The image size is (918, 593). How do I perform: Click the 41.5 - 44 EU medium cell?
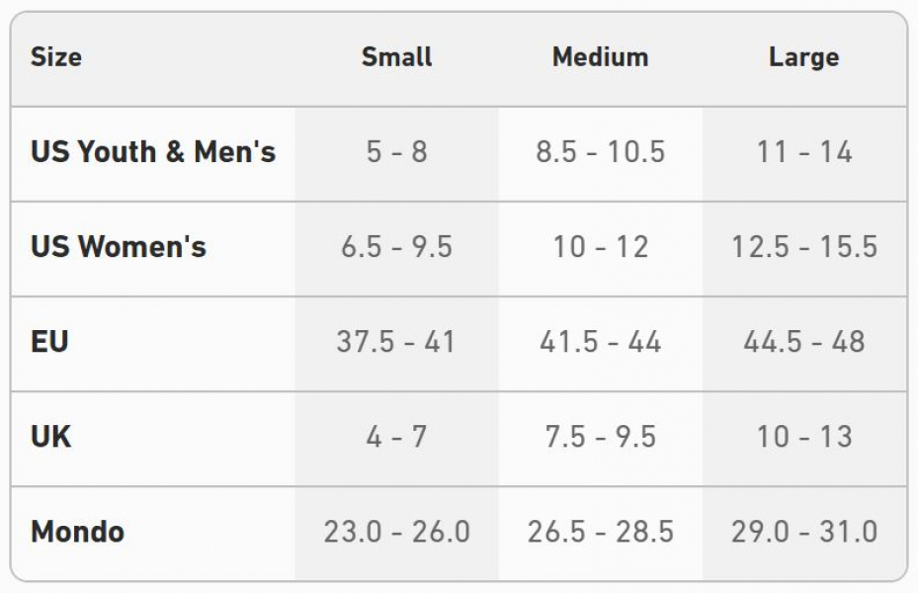600,342
